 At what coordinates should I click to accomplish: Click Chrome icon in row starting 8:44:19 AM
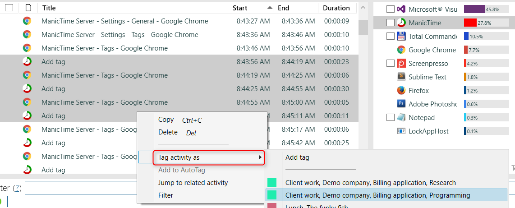pos(27,75)
